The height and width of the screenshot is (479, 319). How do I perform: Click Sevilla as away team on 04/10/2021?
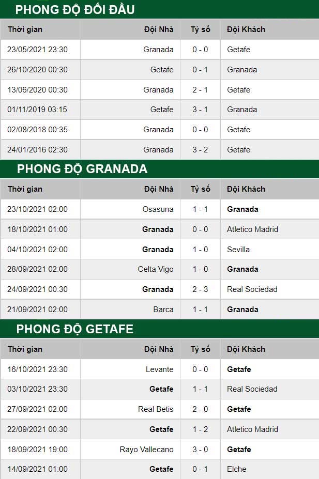click(x=238, y=250)
